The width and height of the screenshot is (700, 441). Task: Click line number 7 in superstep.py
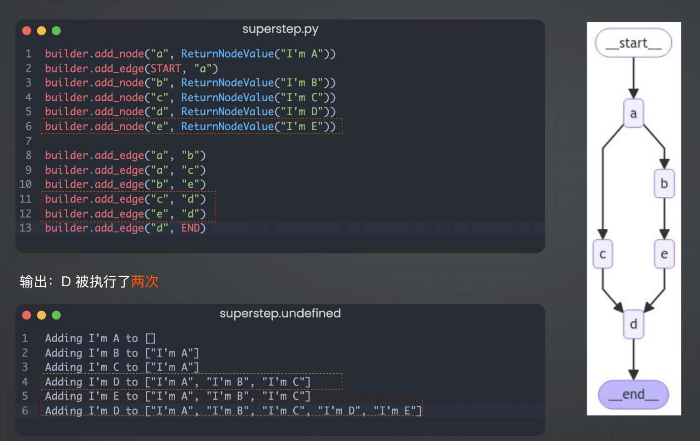tap(28, 141)
